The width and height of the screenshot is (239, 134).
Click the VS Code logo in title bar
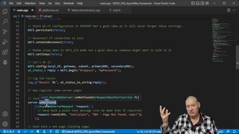point(4,3)
